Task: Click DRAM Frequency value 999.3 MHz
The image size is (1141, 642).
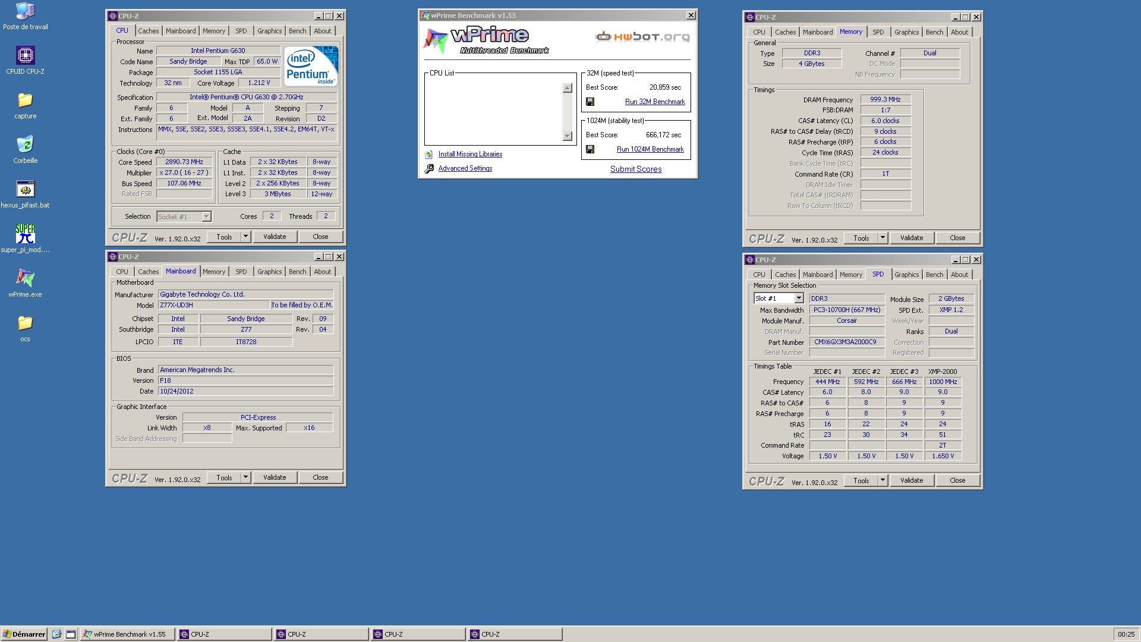Action: [885, 100]
